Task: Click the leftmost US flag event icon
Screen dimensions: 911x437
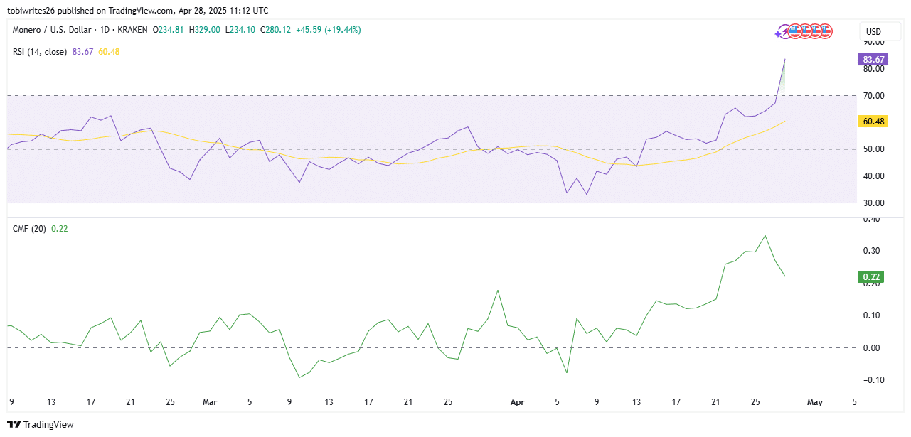Action: tap(794, 31)
